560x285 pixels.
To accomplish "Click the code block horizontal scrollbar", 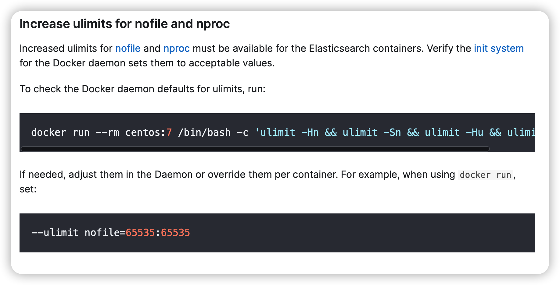I will [255, 149].
